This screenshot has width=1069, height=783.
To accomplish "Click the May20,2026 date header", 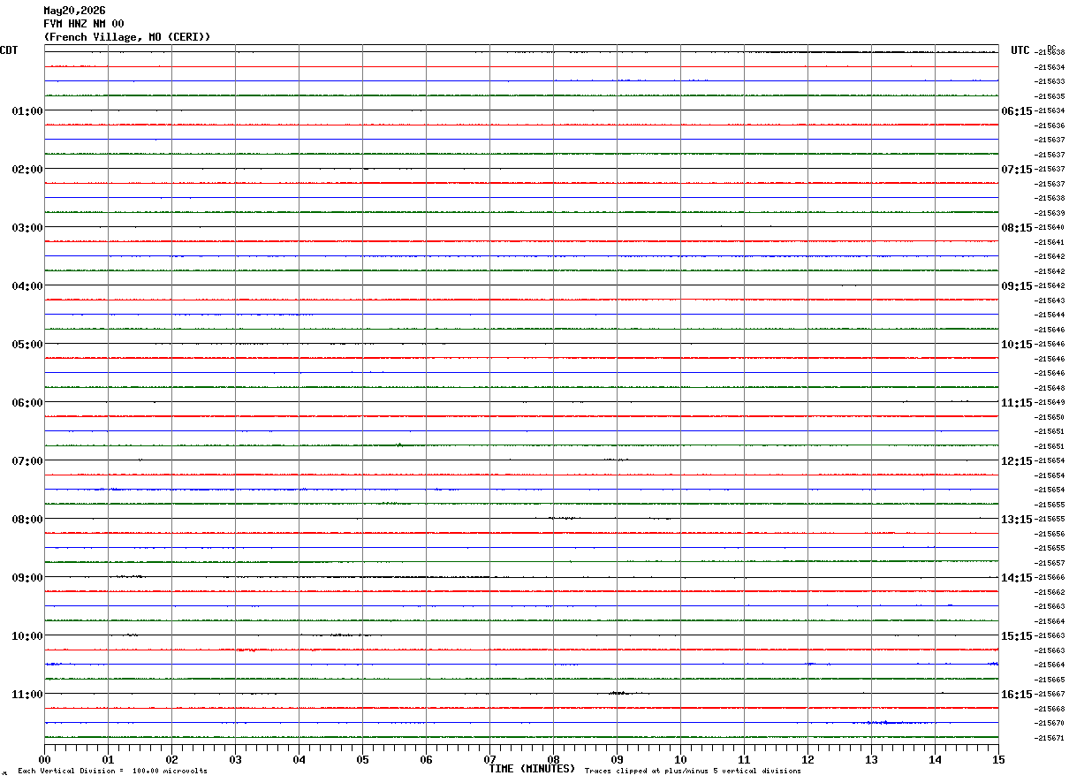I will pyautogui.click(x=74, y=11).
